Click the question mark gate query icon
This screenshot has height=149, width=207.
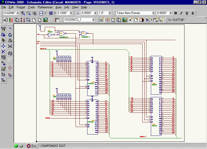tap(3, 80)
